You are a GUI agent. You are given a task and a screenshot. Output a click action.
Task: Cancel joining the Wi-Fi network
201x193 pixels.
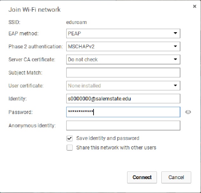176,177
